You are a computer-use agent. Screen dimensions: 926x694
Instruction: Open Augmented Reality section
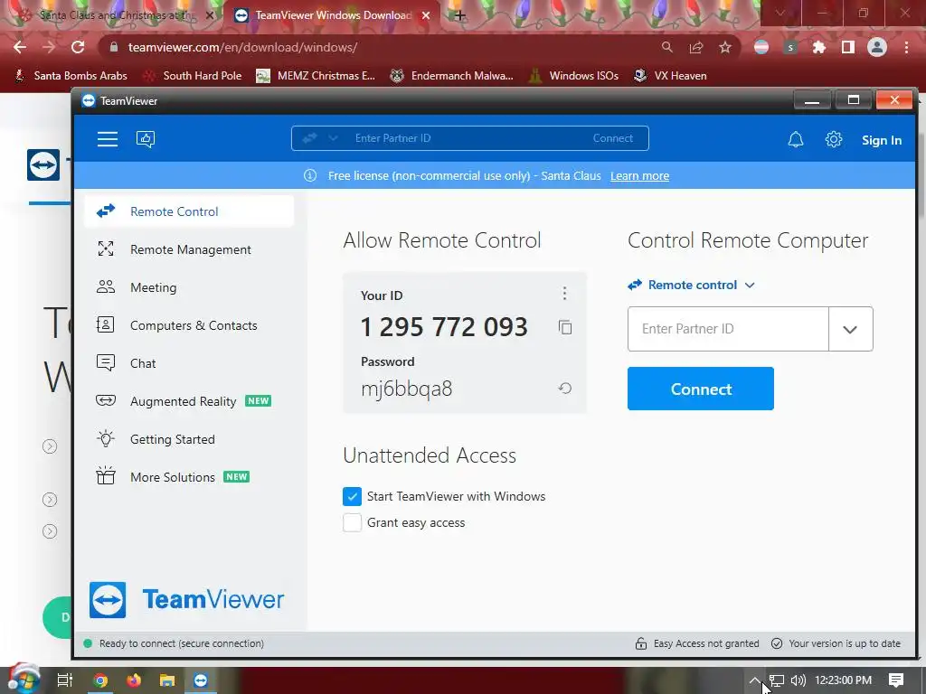[x=189, y=401]
